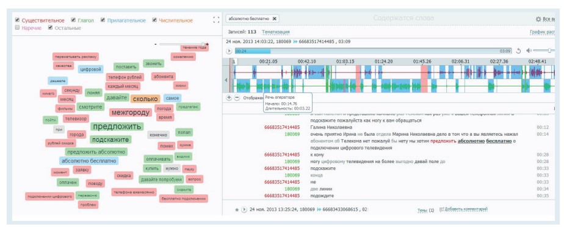564x227 pixels.
Task: Select word 'абонента' in cloud
Action: (x=164, y=77)
